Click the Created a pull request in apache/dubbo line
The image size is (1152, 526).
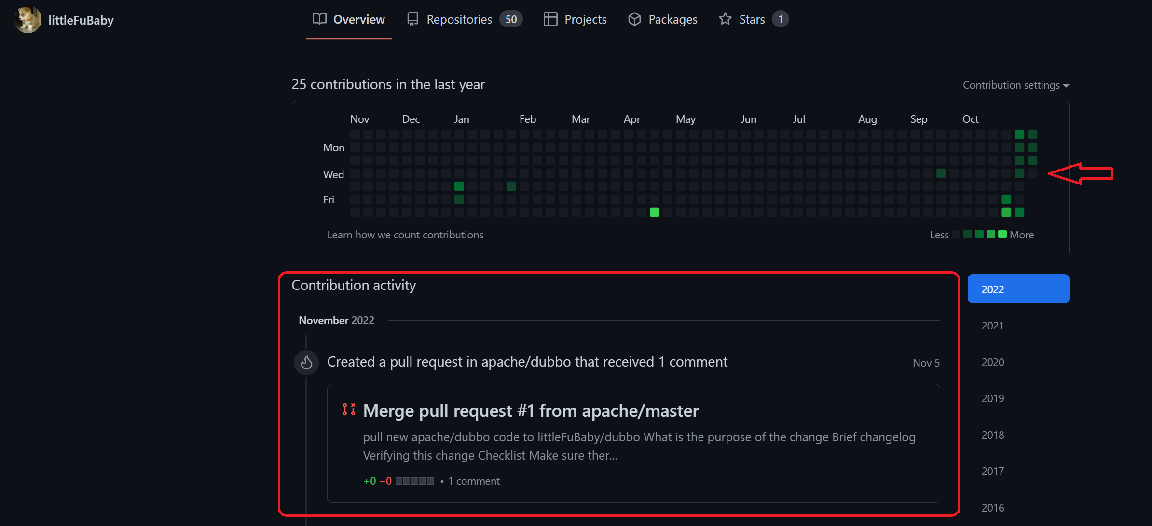pos(527,362)
